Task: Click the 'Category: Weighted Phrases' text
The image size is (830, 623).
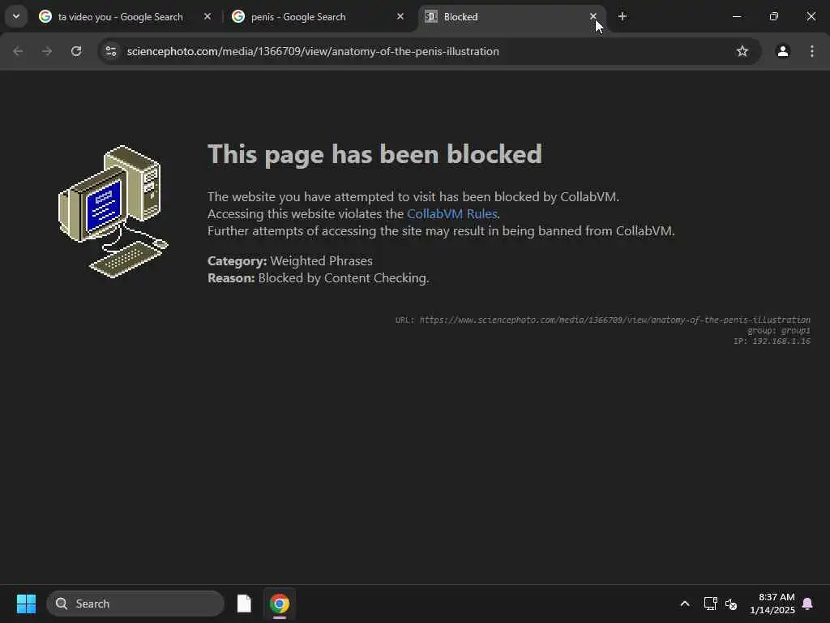Action: pos(290,260)
